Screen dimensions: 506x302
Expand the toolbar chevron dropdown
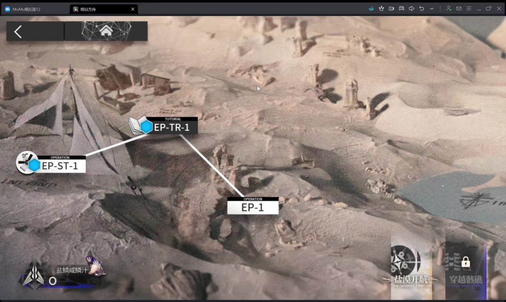(432, 9)
